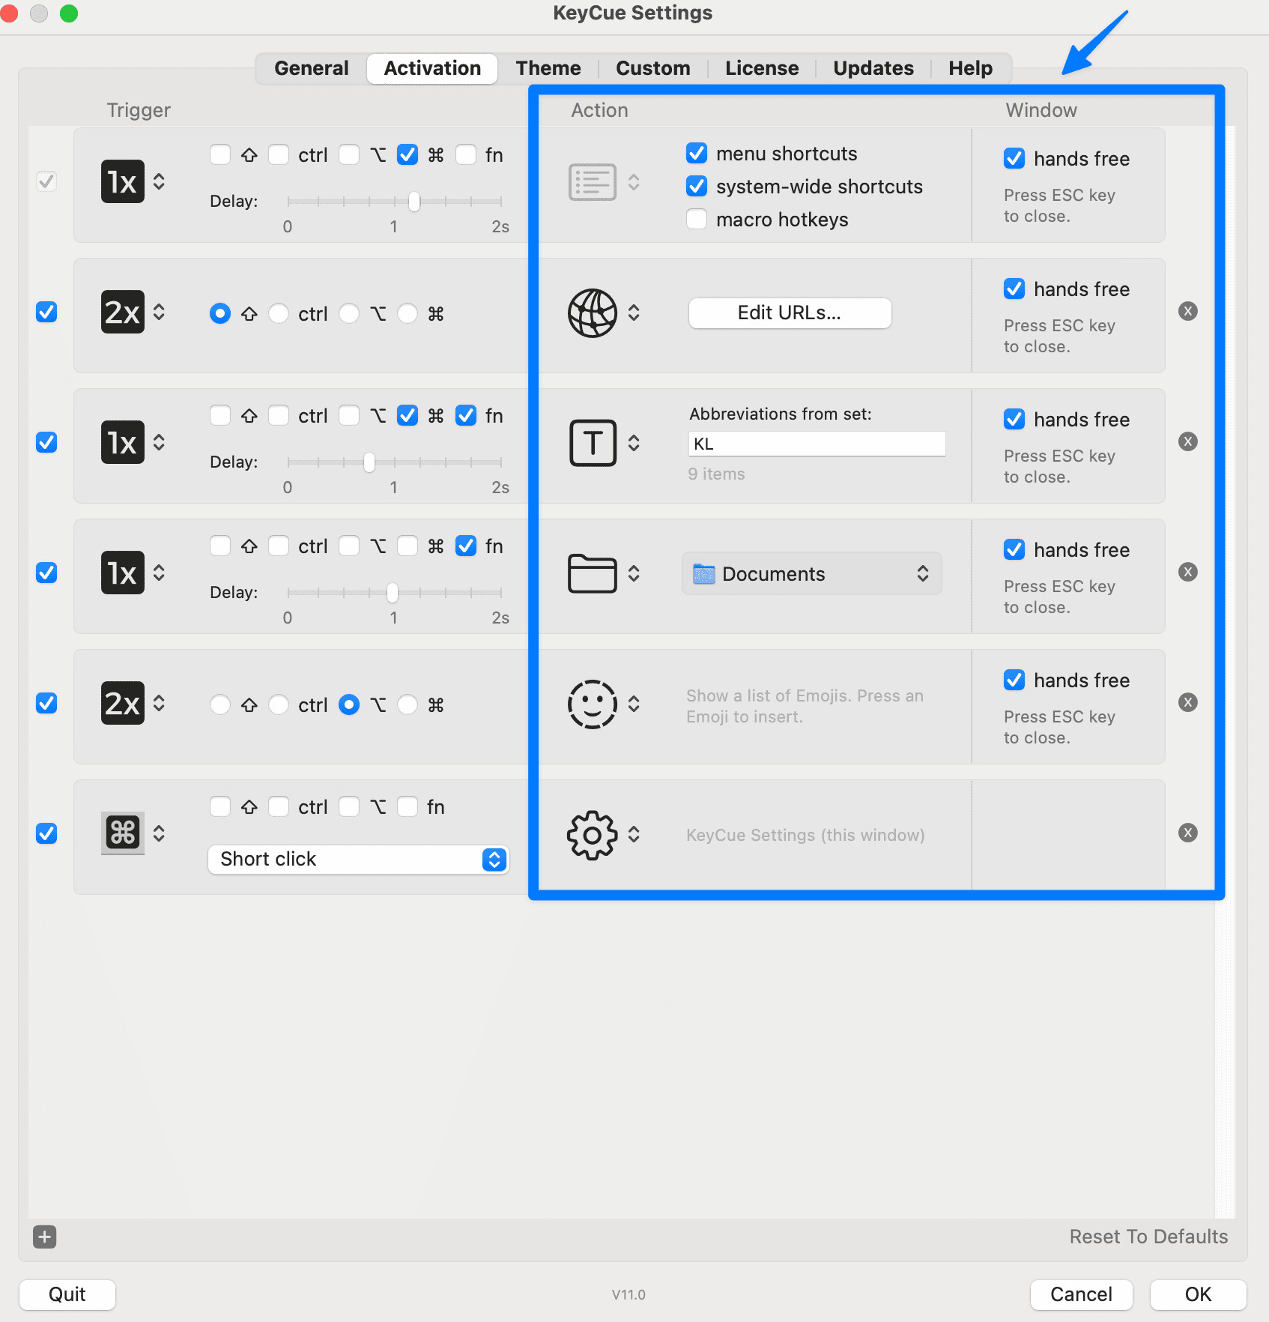Switch to the General tab
This screenshot has height=1322, width=1269.
pos(312,68)
